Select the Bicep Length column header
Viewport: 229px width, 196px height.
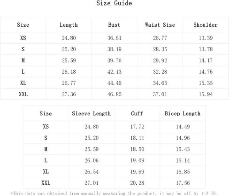[x=183, y=113]
